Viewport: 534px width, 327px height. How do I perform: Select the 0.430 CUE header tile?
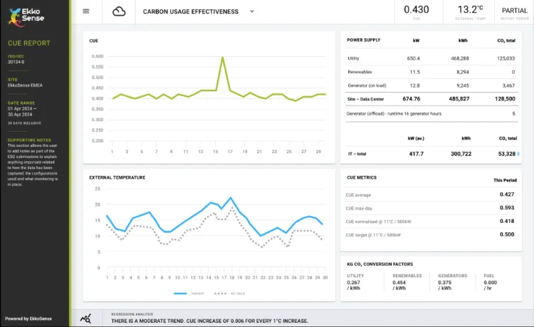tap(417, 11)
